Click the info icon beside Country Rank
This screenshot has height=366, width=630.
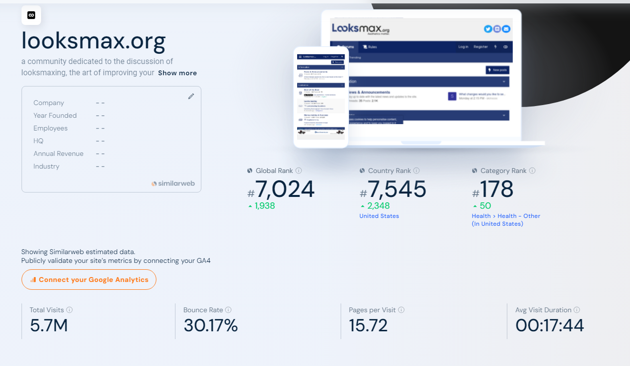[416, 171]
